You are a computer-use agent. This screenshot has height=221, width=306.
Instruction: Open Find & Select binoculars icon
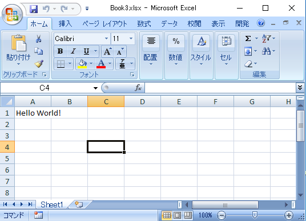click(266, 51)
